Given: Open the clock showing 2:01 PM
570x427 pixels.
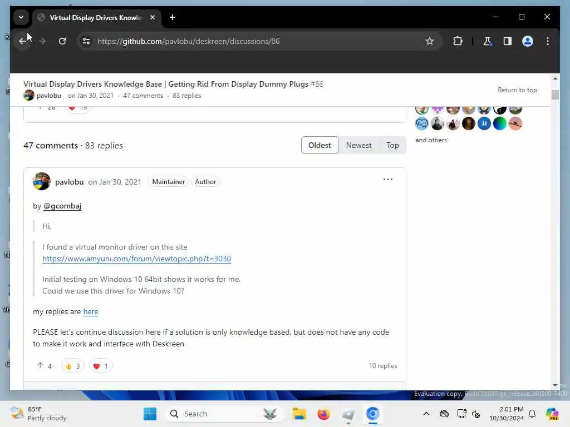Looking at the screenshot, I should tap(507, 414).
